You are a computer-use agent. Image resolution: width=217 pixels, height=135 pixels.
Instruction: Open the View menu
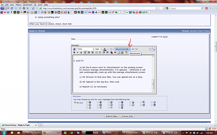pos(12,5)
